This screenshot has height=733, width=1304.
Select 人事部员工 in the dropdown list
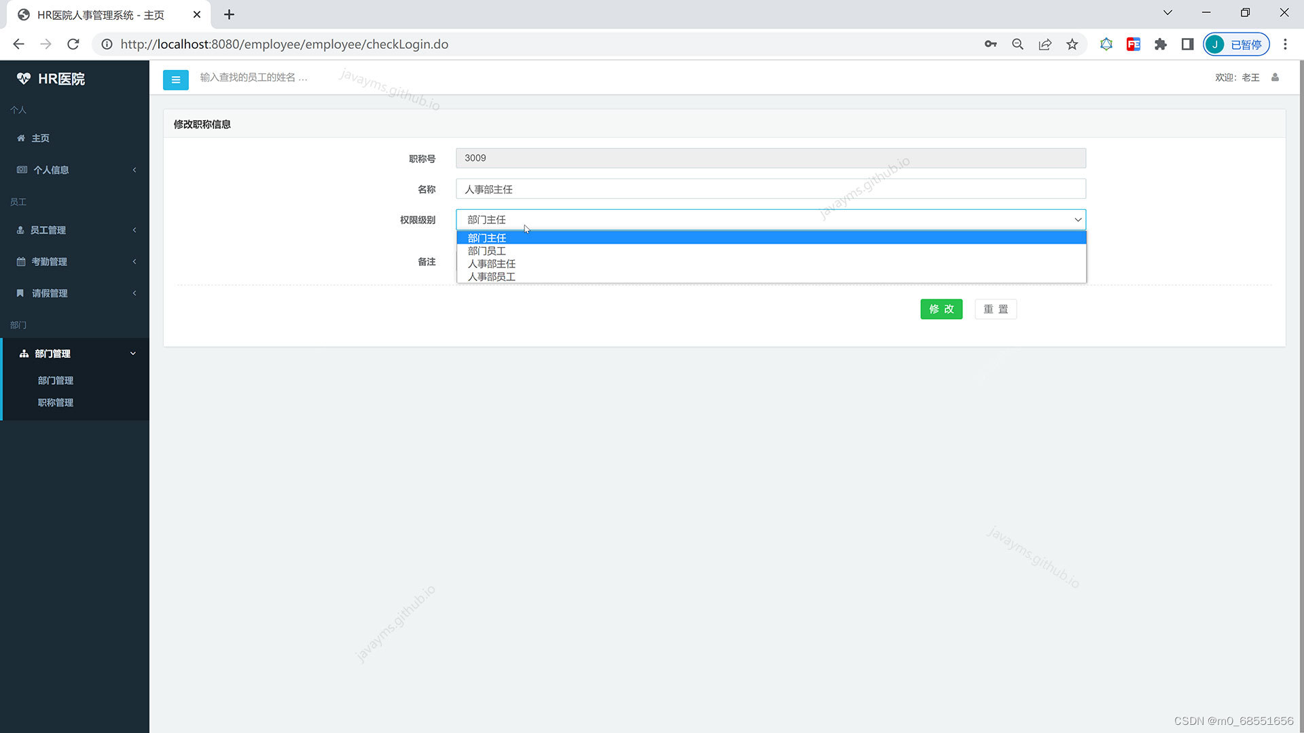tap(771, 276)
